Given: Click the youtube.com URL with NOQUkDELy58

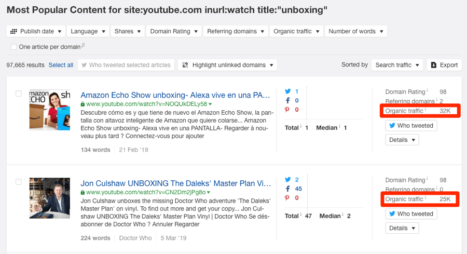Looking at the screenshot, I should tap(146, 104).
